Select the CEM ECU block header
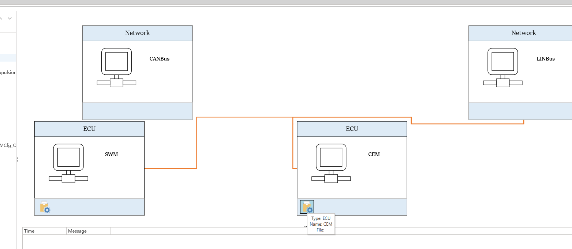 (x=352, y=129)
